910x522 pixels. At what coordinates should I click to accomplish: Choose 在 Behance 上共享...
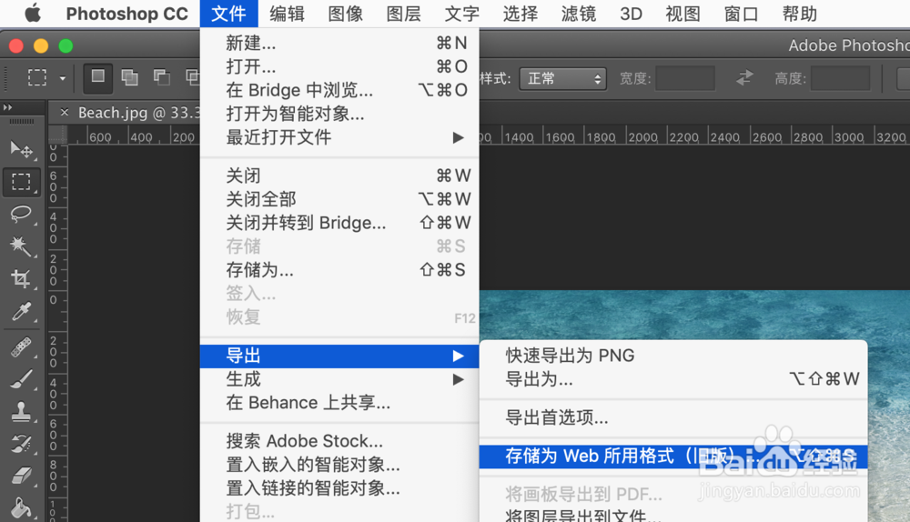pyautogui.click(x=339, y=403)
